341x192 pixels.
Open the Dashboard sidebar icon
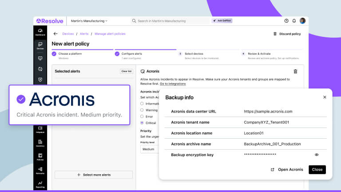(x=40, y=32)
